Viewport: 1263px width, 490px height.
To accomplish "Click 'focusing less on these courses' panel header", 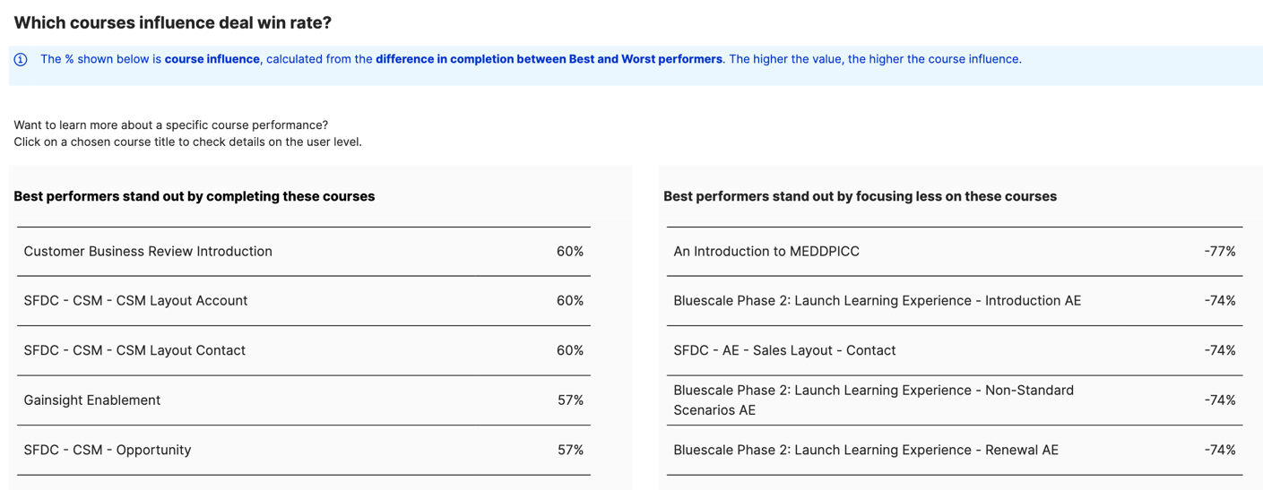I will tap(861, 196).
